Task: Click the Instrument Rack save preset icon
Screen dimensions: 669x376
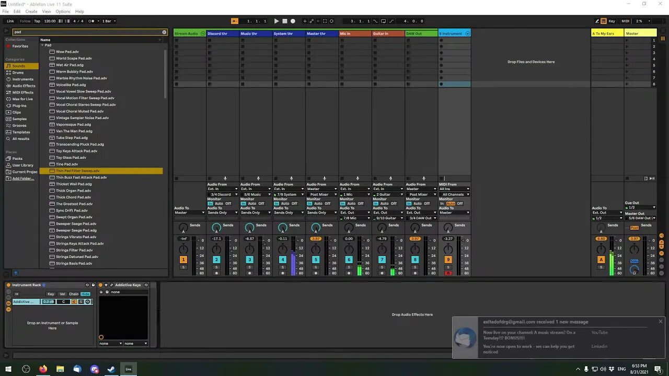Action: [93, 285]
